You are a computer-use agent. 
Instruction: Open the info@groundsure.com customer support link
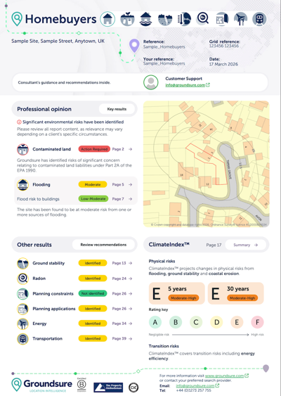click(185, 85)
